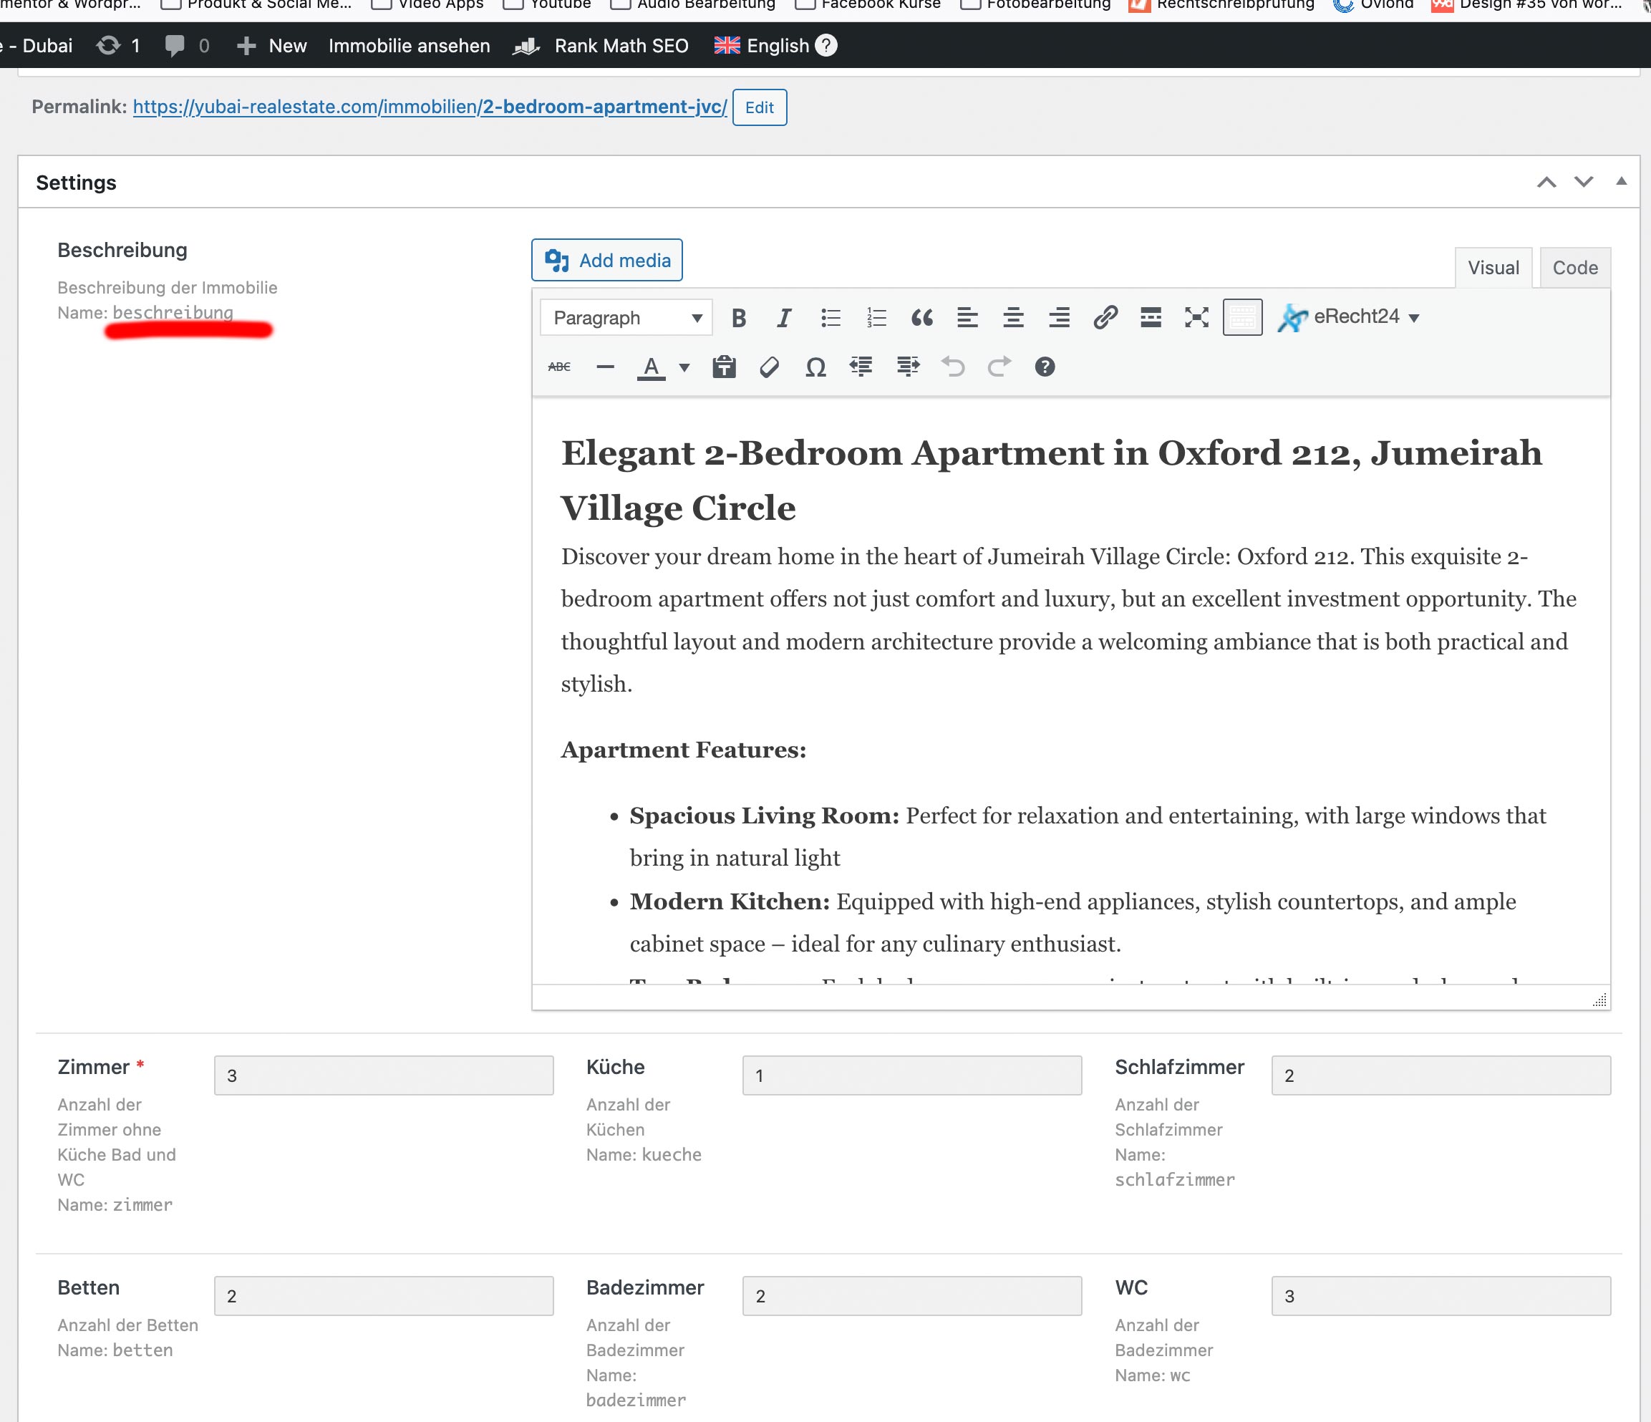Screen dimensions: 1651x1422
Task: Toggle the Settings panel collapse triangle
Action: (x=1621, y=182)
